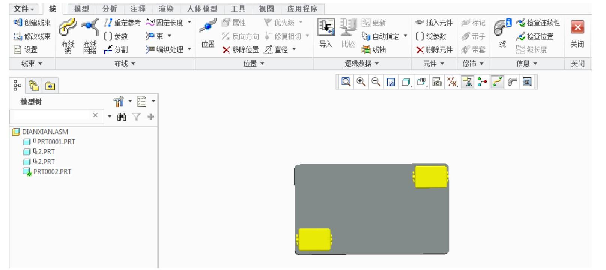Switch to the Model (模型) tab
This screenshot has width=606, height=270.
point(81,9)
